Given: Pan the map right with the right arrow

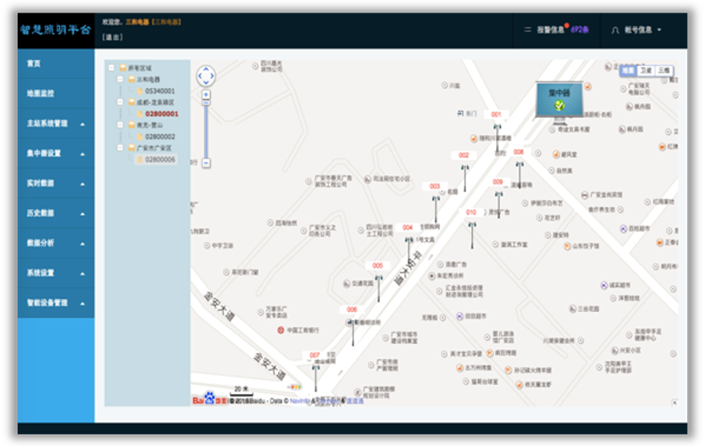Looking at the screenshot, I should 212,76.
